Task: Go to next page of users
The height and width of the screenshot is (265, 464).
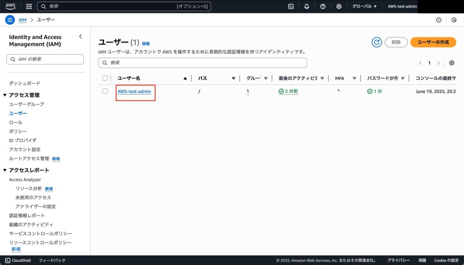Action: click(x=439, y=63)
